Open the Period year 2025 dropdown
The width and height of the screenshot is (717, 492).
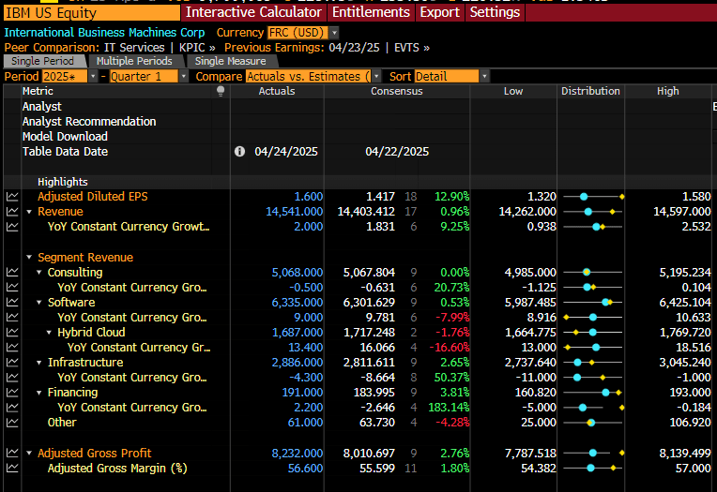point(93,76)
